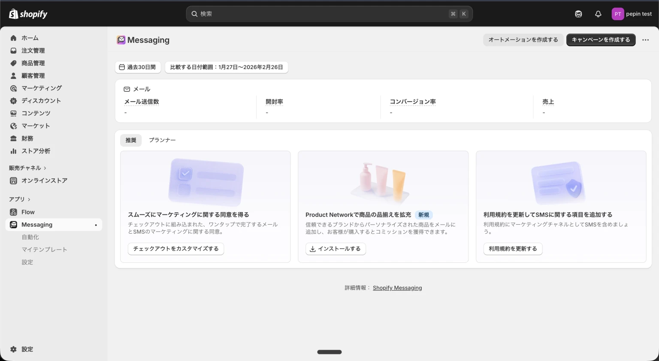Click キャンペーンを作成する button

601,39
